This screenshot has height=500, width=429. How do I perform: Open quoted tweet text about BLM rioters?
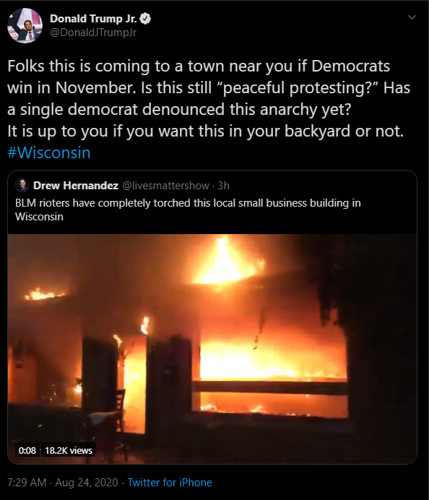tap(188, 210)
